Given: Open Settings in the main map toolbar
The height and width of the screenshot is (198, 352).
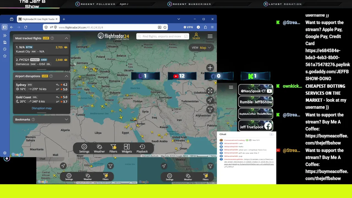Looking at the screenshot, I should [x=84, y=148].
